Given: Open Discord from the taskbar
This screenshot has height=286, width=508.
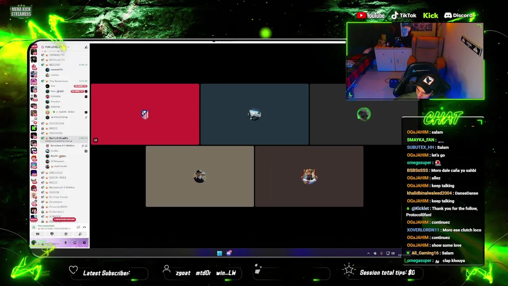Looking at the screenshot, I should click(x=229, y=253).
